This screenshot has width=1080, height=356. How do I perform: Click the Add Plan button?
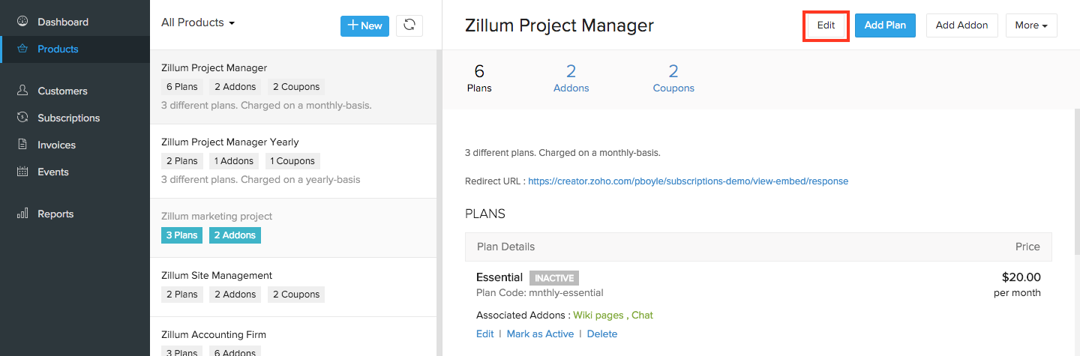pyautogui.click(x=885, y=25)
